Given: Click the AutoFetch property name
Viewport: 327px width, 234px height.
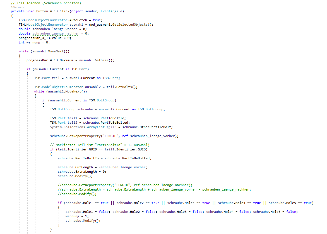Looking at the screenshot, I should tap(78, 20).
